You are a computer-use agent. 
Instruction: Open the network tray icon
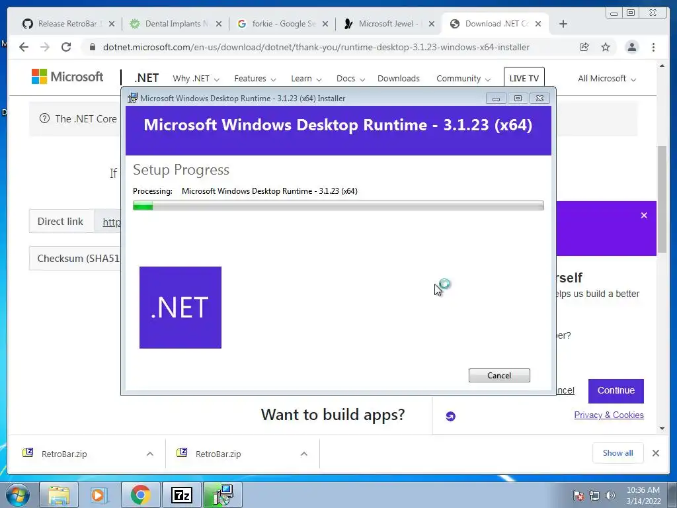coord(594,495)
